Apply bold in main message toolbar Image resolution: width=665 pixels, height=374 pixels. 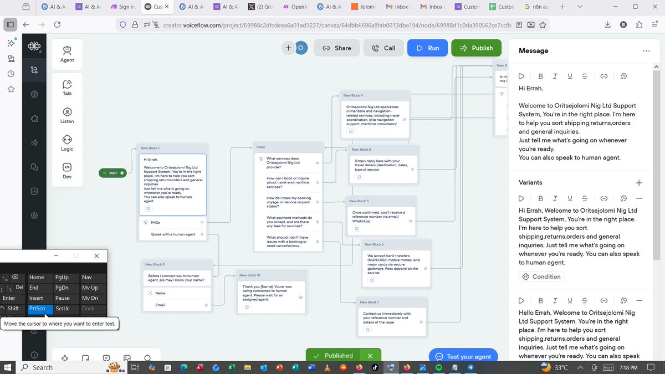click(x=540, y=76)
